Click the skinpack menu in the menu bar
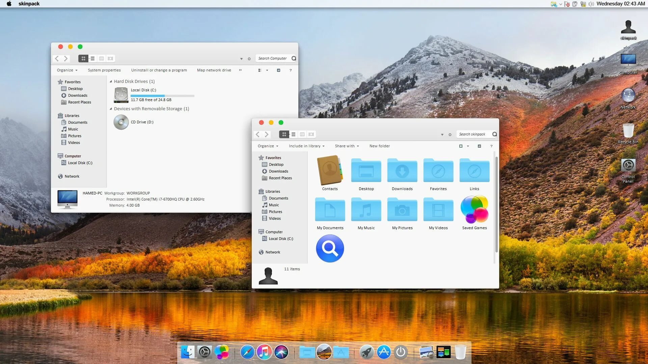Screen dimensions: 648x364 tap(28, 4)
